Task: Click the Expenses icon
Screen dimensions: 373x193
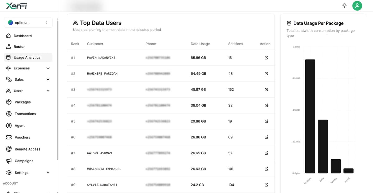Action: tap(9, 68)
